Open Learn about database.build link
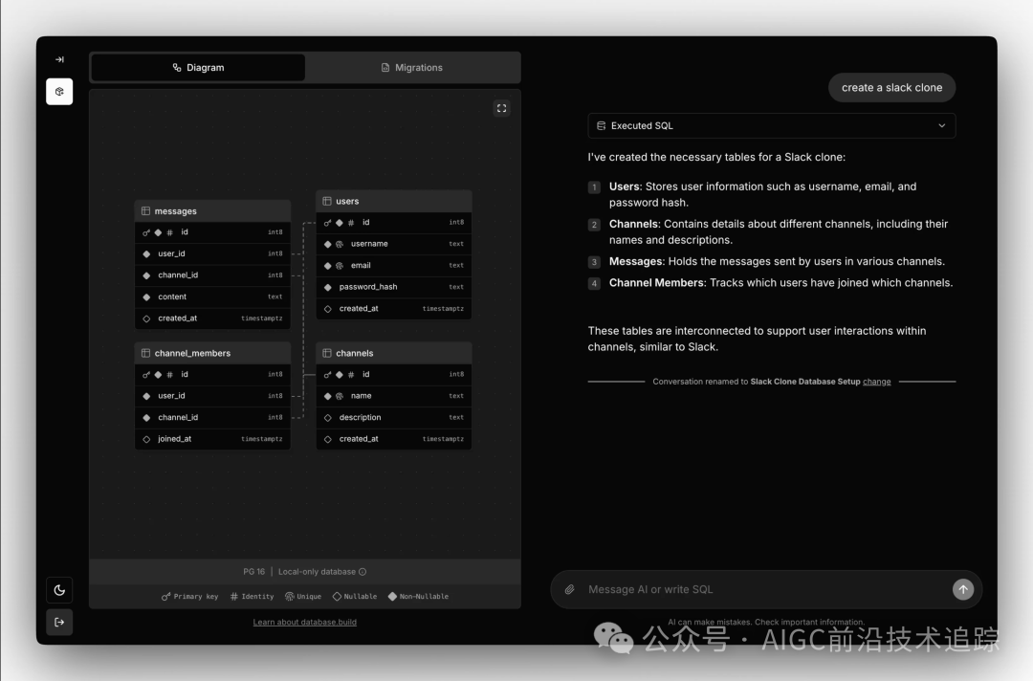This screenshot has width=1033, height=681. point(305,622)
